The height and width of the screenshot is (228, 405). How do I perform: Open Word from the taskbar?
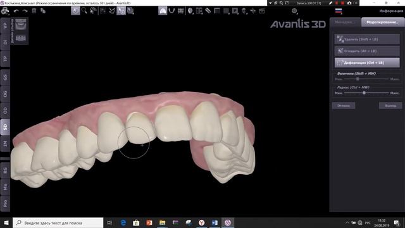click(215, 223)
